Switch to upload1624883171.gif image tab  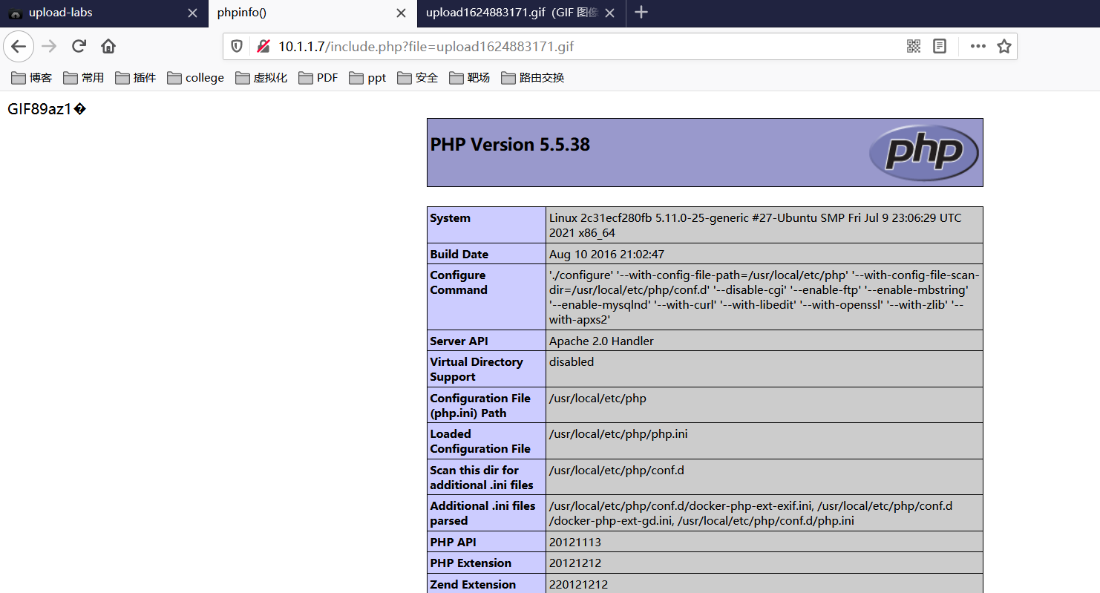[521, 13]
